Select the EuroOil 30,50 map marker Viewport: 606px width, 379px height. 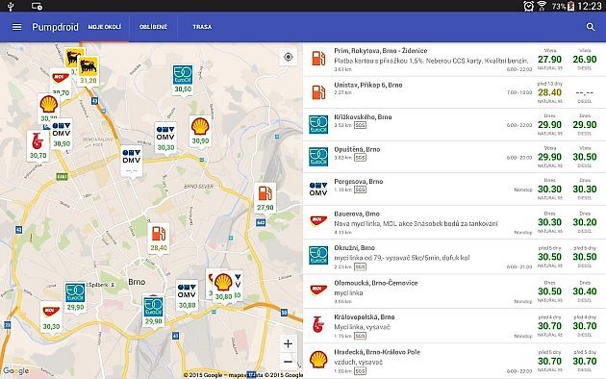(183, 79)
